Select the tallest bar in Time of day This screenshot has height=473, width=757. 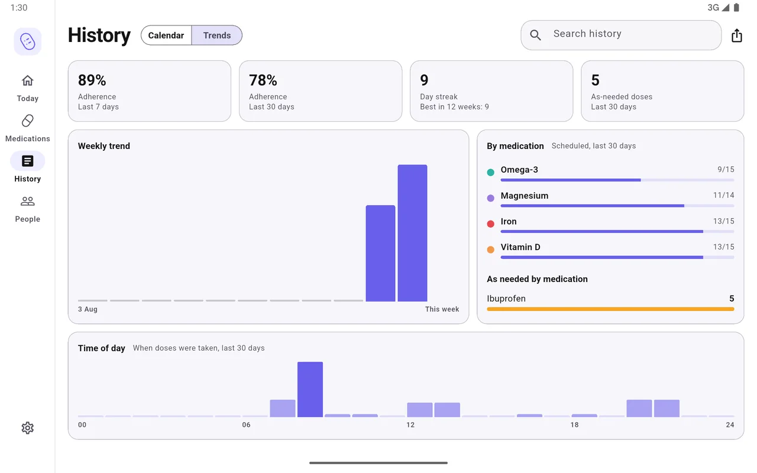310,390
